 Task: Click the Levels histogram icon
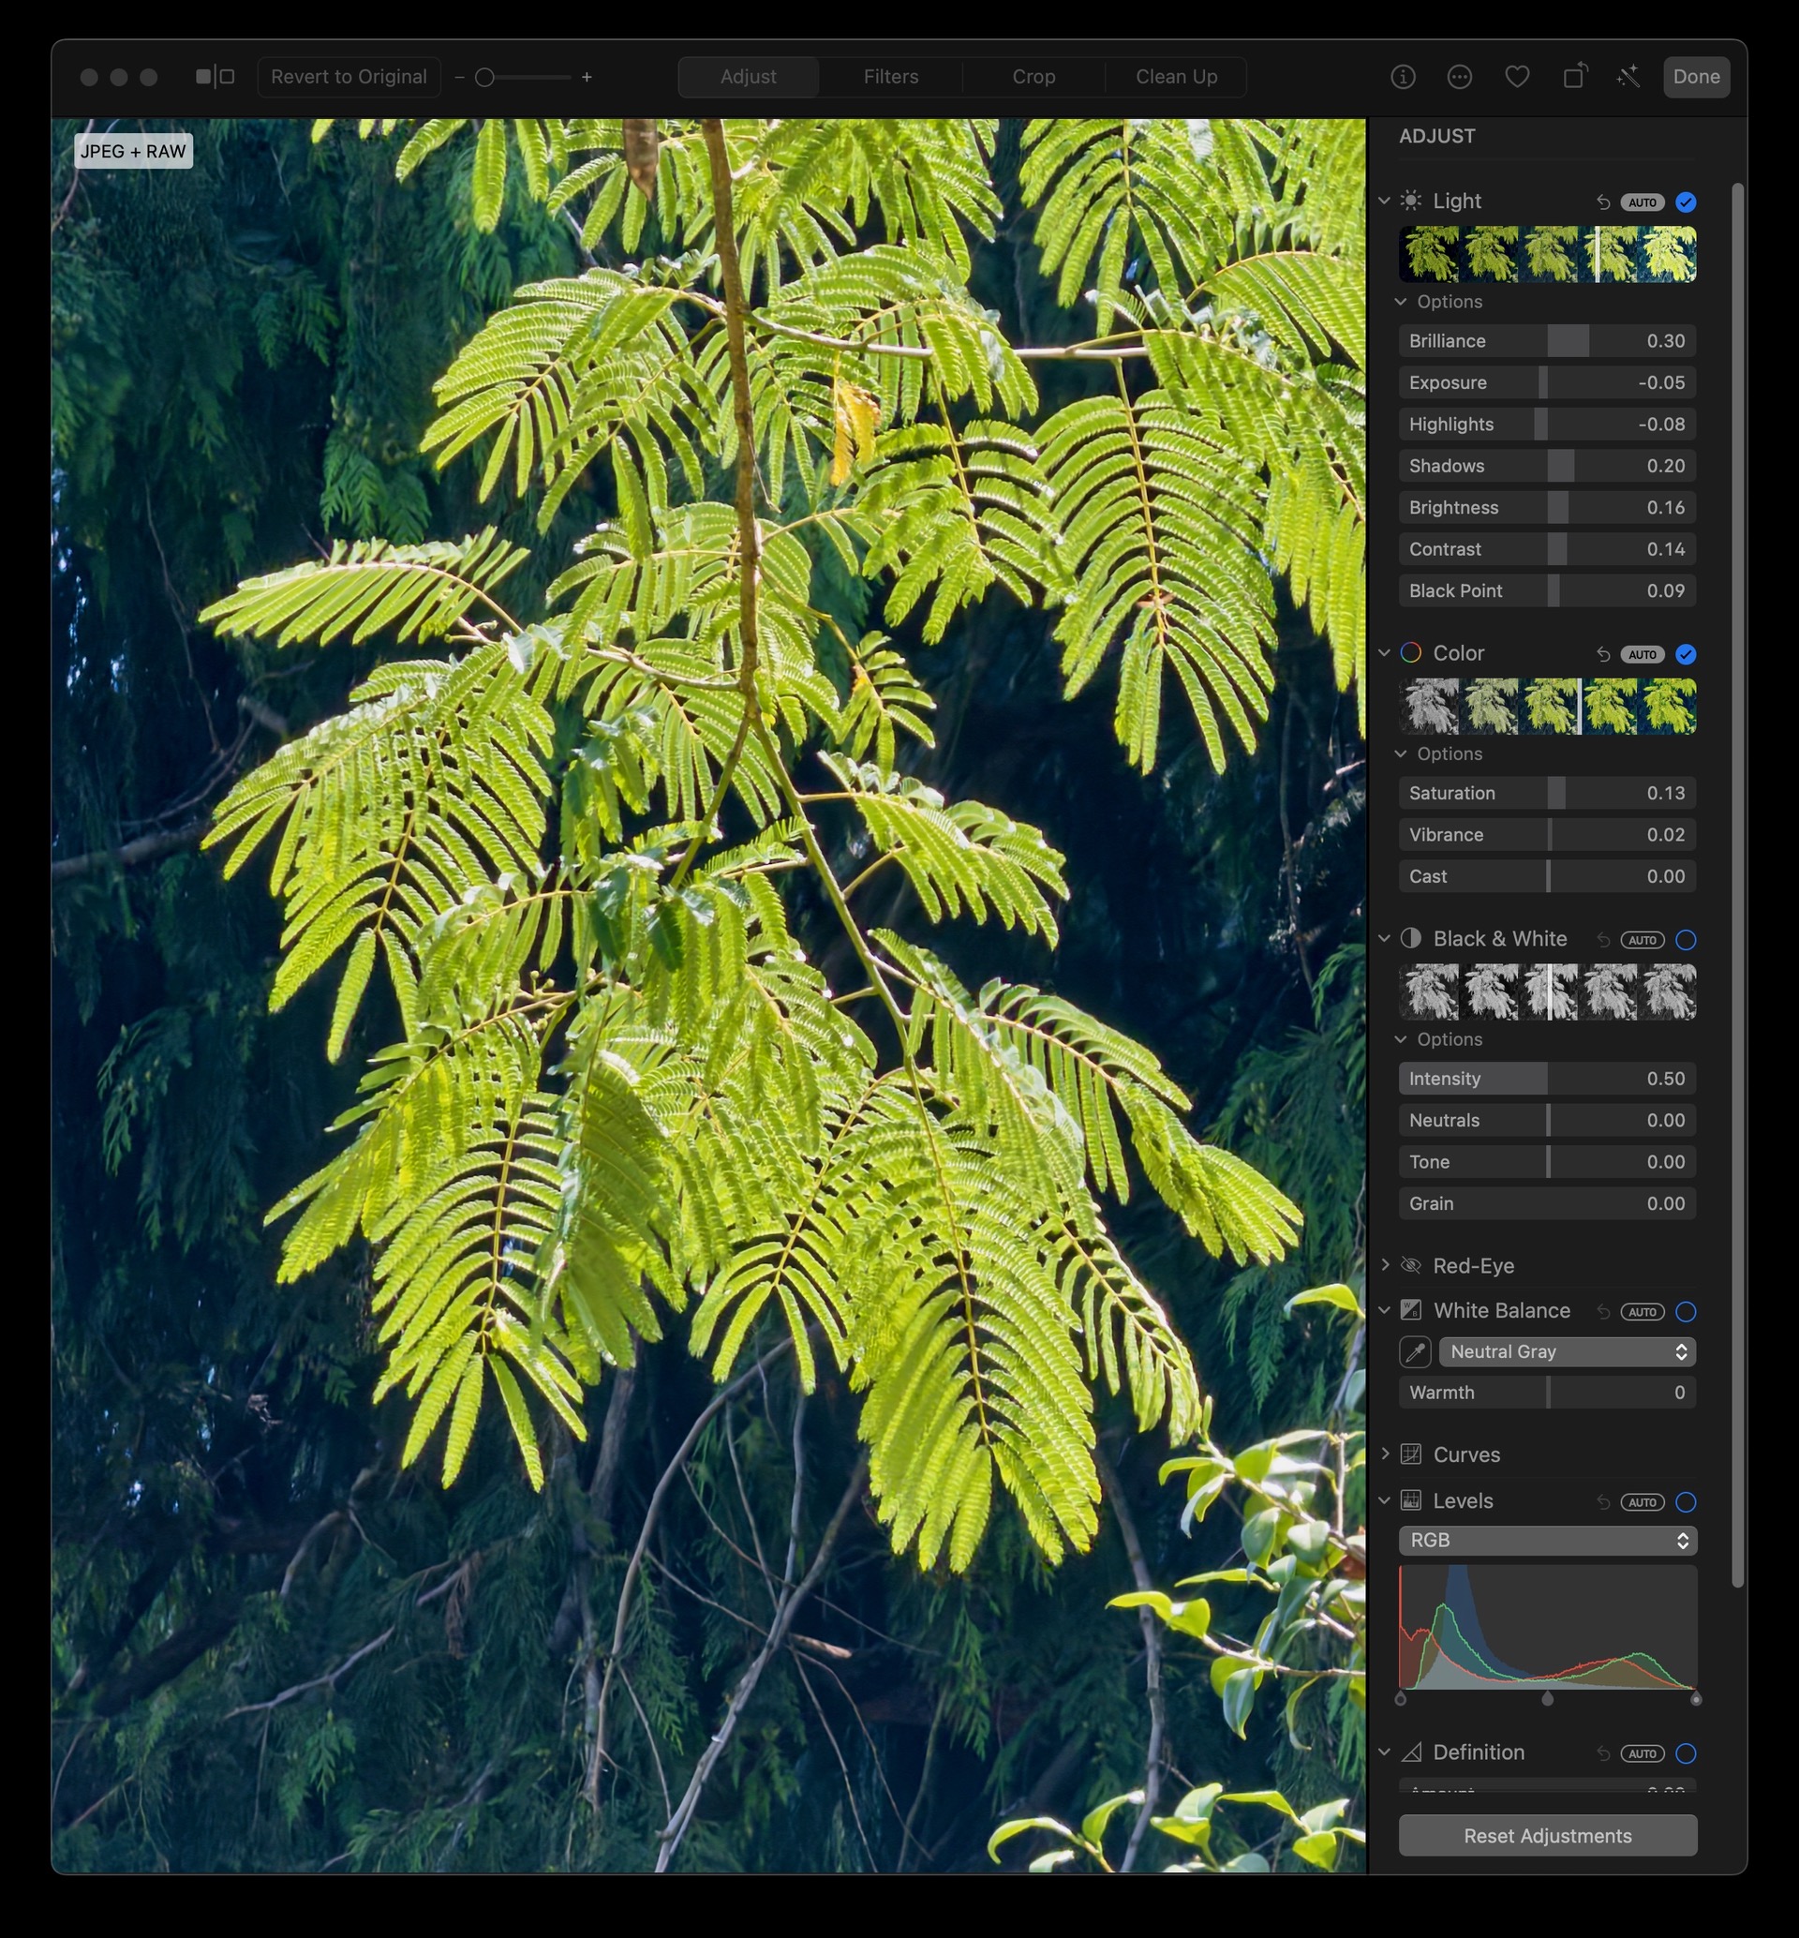pyautogui.click(x=1410, y=1499)
